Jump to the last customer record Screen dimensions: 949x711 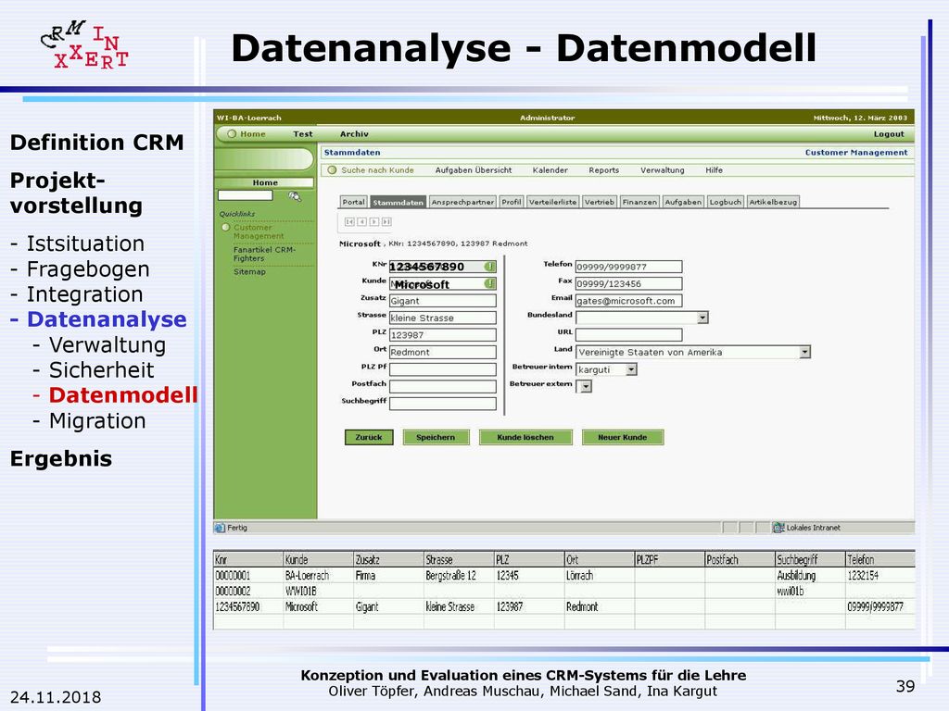tap(386, 222)
